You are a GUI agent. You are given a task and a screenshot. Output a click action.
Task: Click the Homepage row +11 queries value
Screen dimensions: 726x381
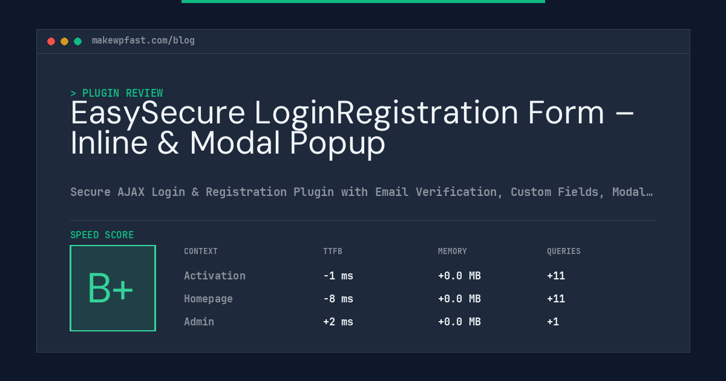click(556, 299)
